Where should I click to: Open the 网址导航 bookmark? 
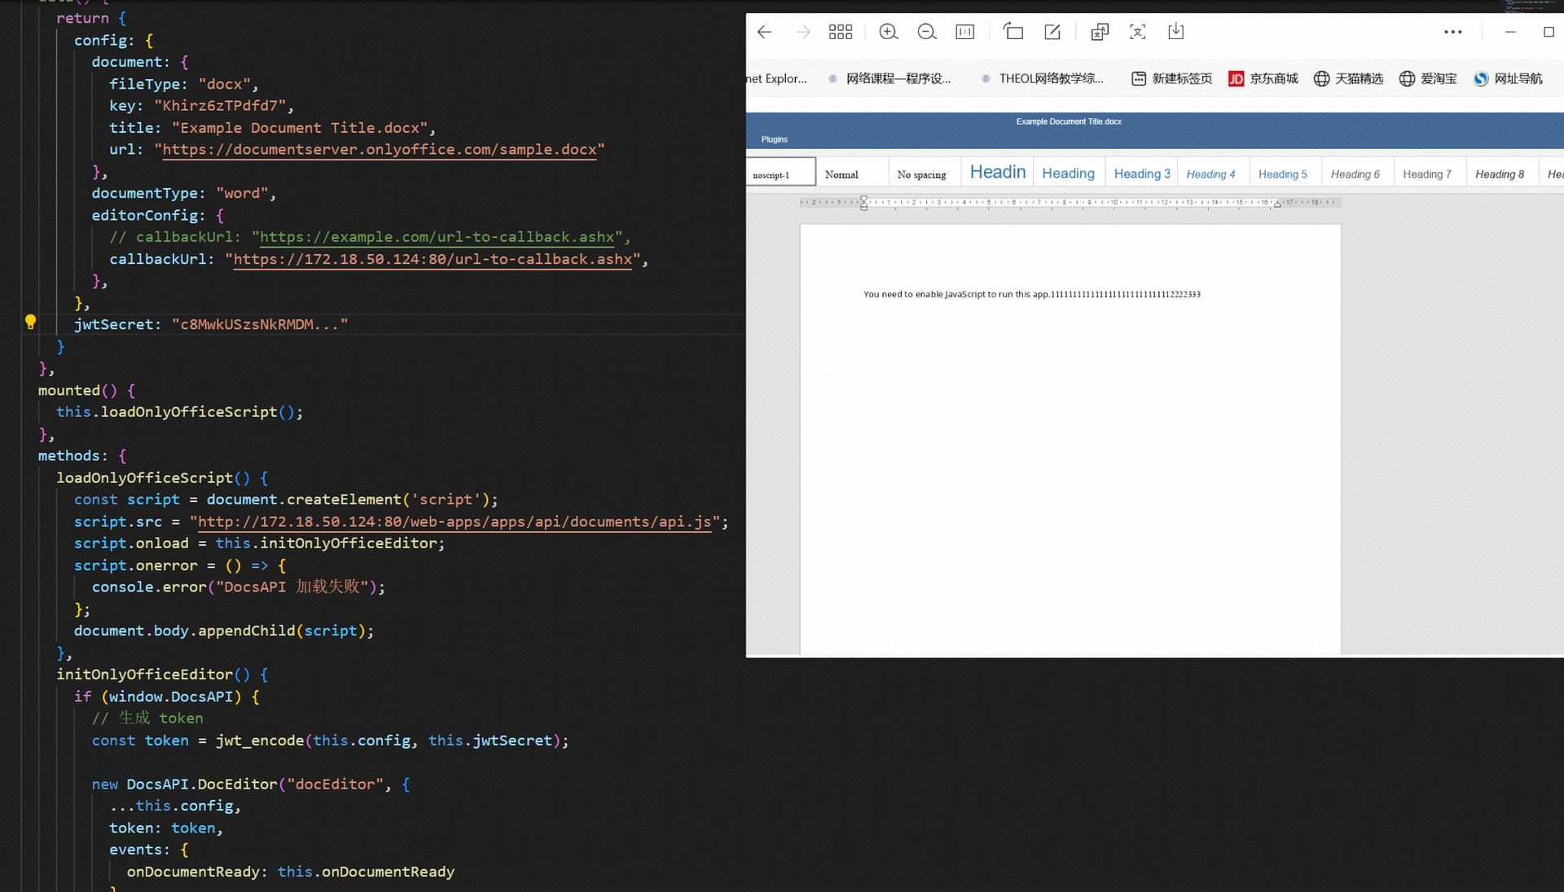pos(1508,78)
